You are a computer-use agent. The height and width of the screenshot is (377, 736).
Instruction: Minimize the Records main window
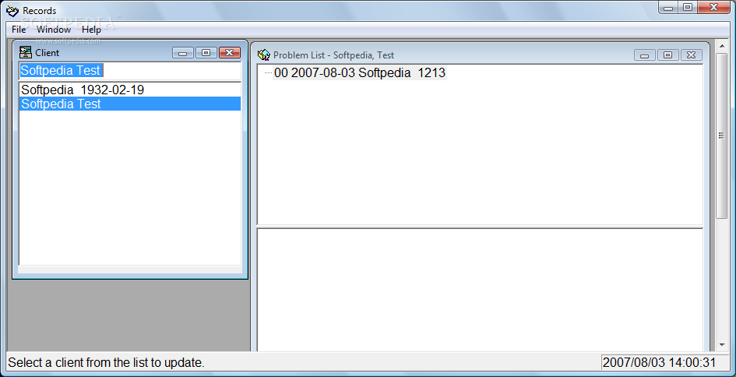(x=668, y=8)
